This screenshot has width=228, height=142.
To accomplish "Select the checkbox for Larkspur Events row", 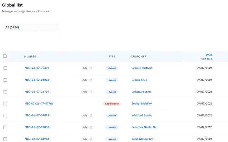I will point(5,92).
